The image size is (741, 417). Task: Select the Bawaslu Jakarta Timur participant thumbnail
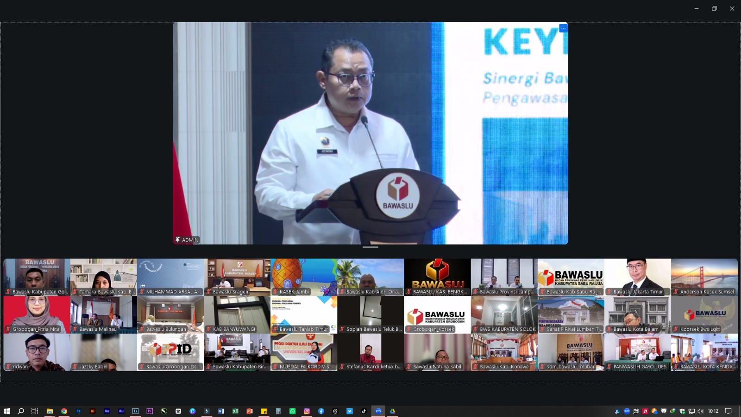tap(638, 277)
